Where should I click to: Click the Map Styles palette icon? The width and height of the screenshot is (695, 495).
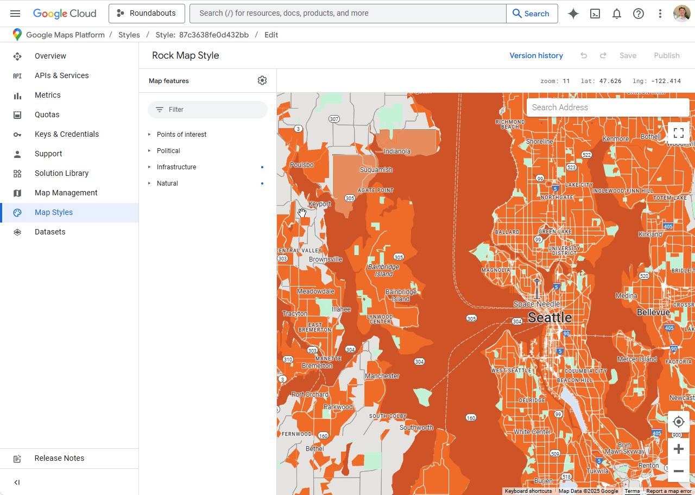(x=17, y=212)
